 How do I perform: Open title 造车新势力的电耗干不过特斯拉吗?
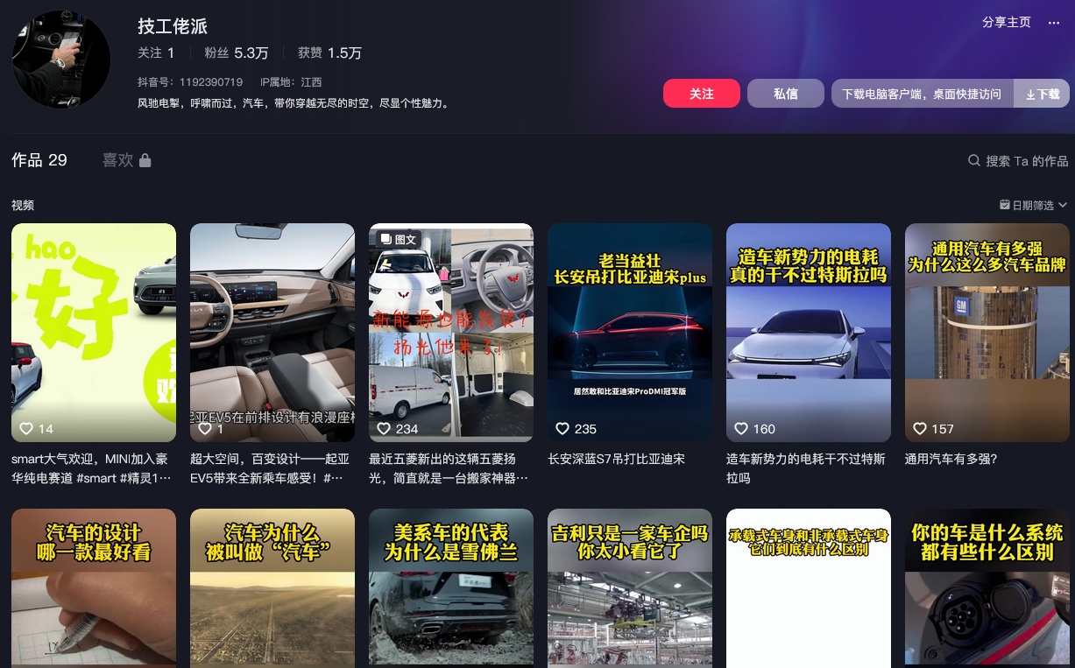point(806,468)
